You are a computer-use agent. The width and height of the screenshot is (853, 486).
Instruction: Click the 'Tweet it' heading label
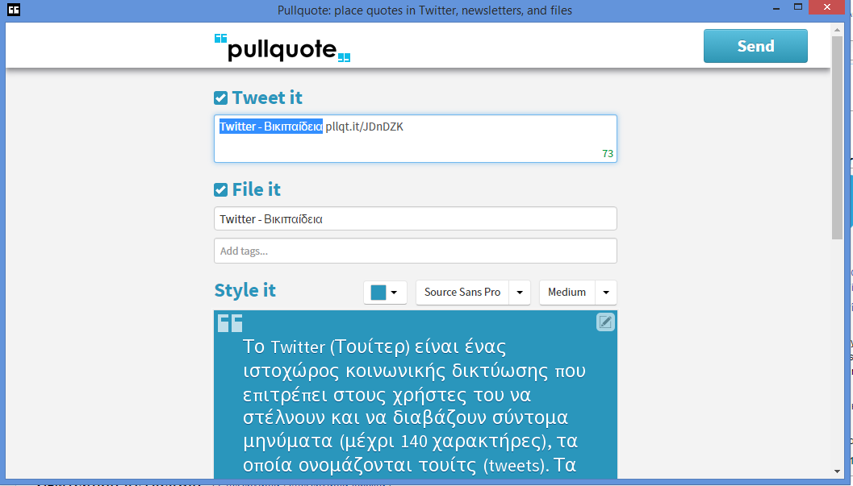267,98
